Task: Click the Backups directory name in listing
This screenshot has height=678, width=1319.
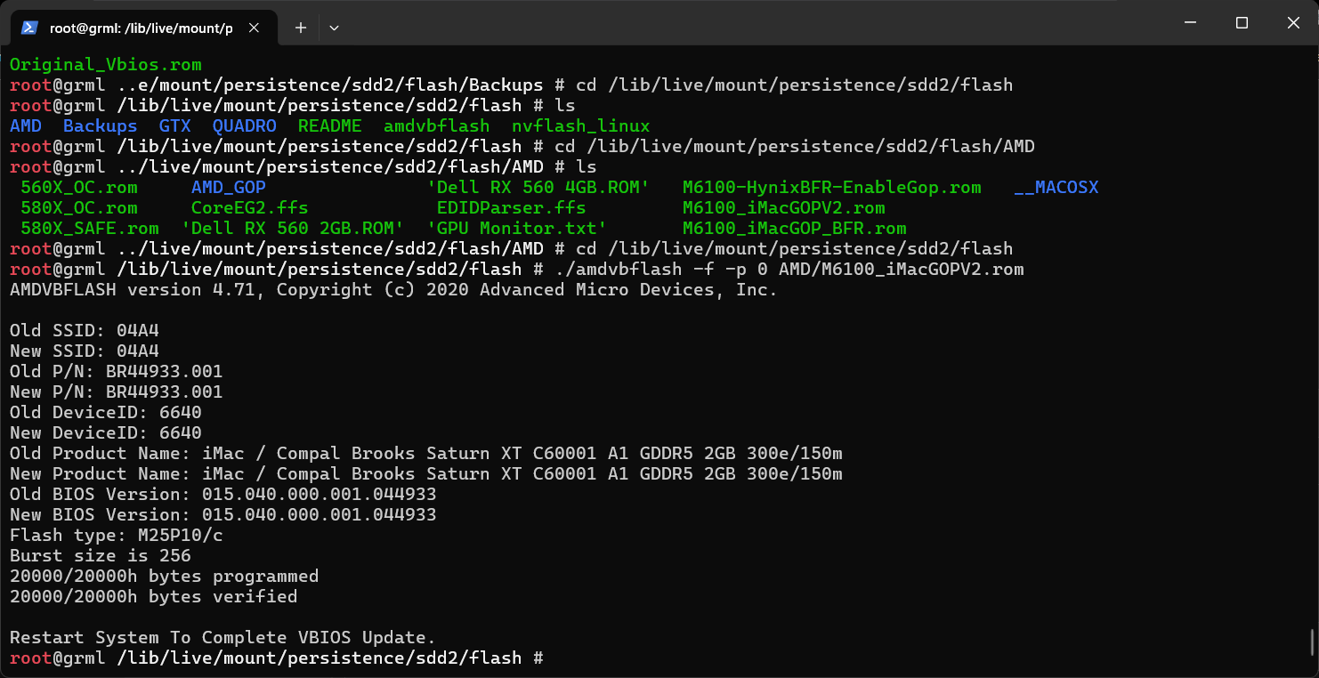Action: click(x=100, y=126)
